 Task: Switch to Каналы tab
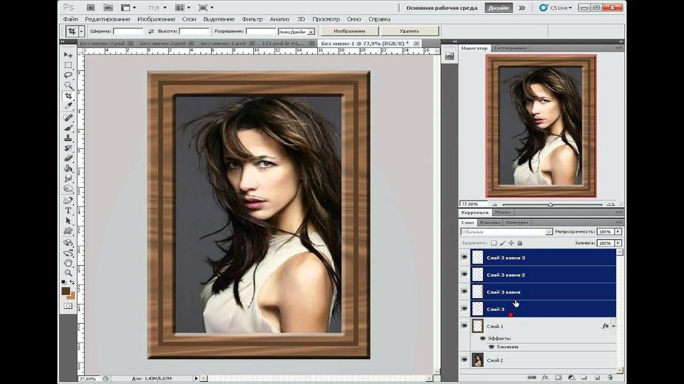[x=489, y=222]
